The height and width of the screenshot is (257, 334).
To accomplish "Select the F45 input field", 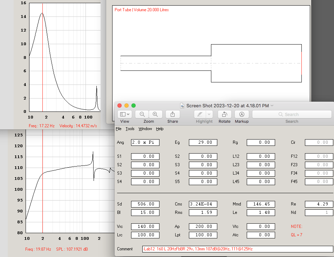I will point(319,182).
